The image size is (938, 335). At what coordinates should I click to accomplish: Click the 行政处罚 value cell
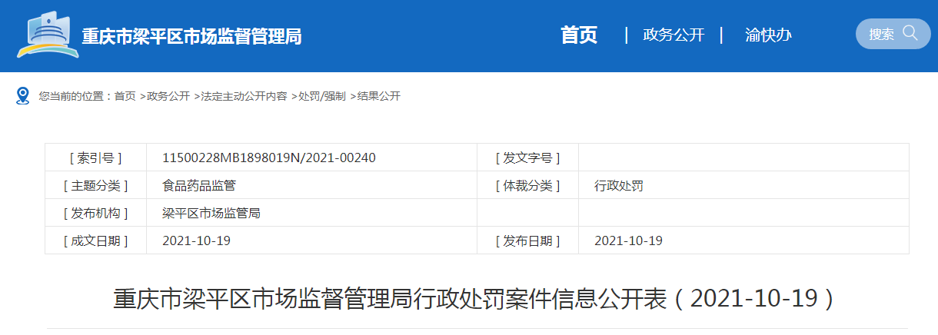(x=743, y=185)
